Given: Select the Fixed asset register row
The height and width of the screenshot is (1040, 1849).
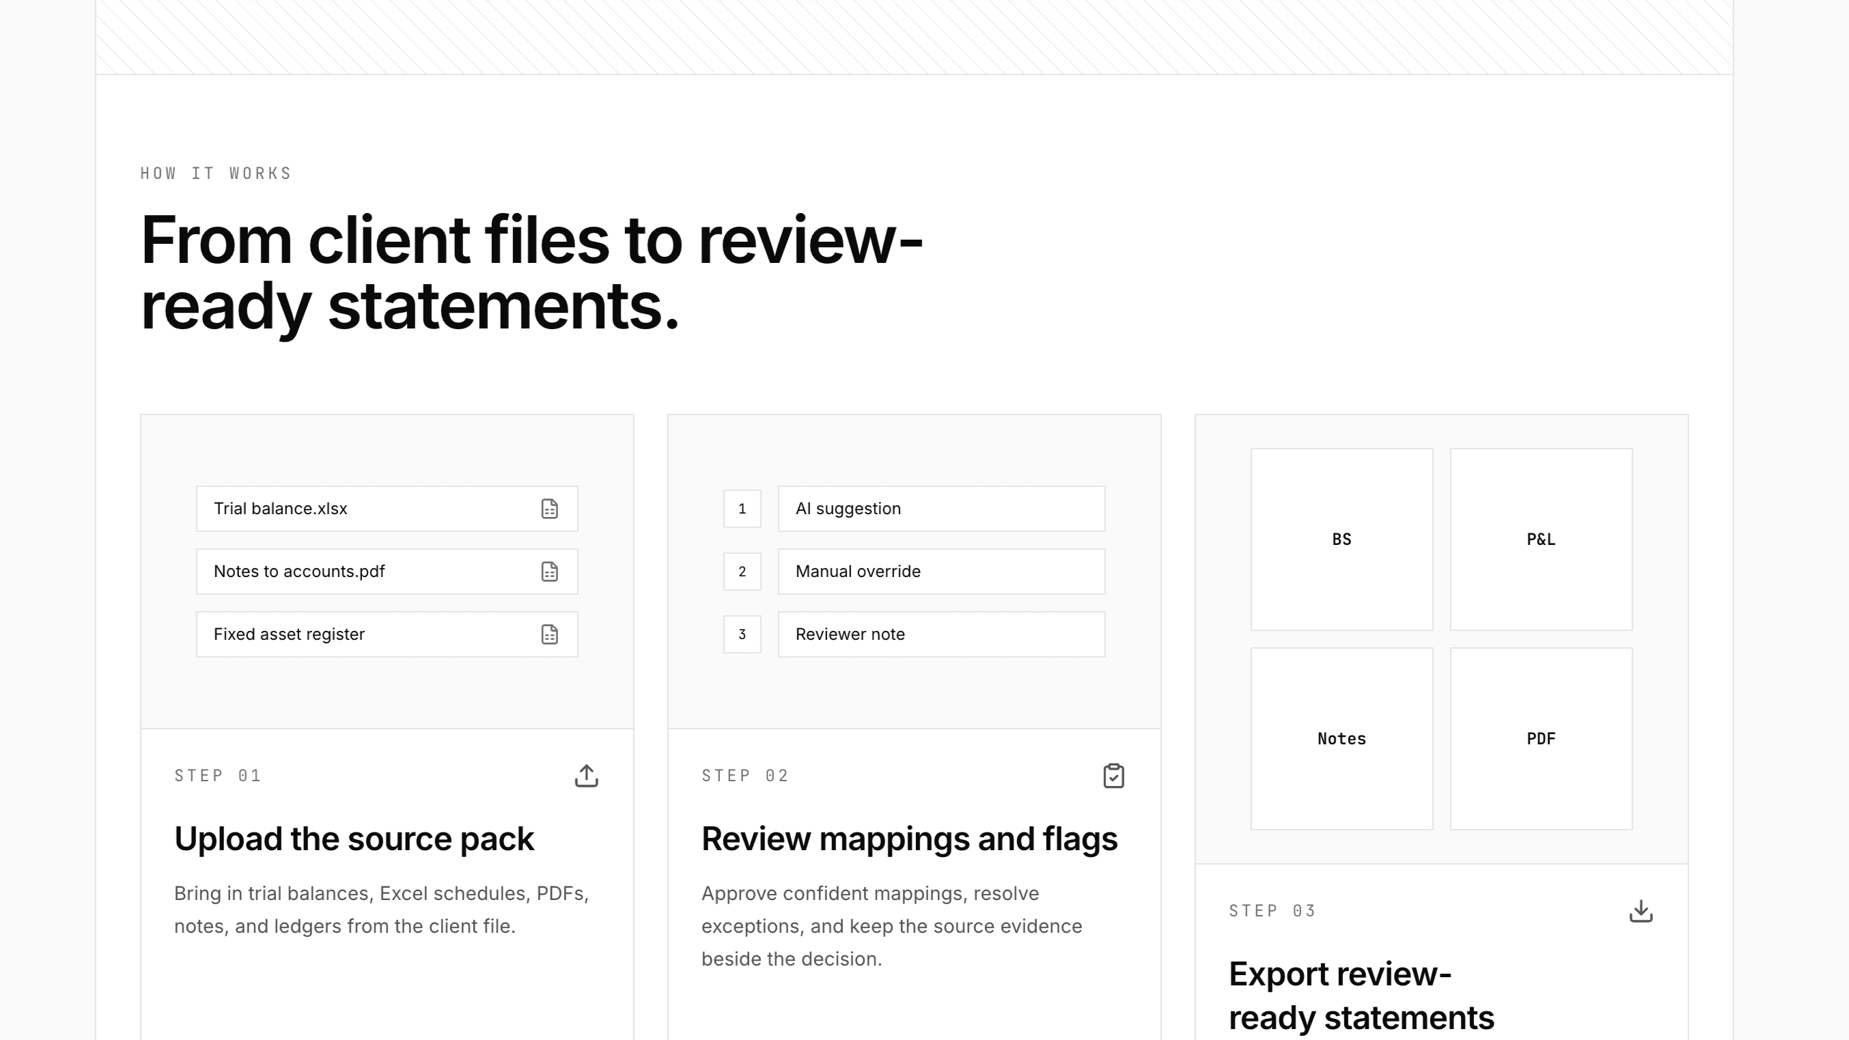Looking at the screenshot, I should (387, 634).
